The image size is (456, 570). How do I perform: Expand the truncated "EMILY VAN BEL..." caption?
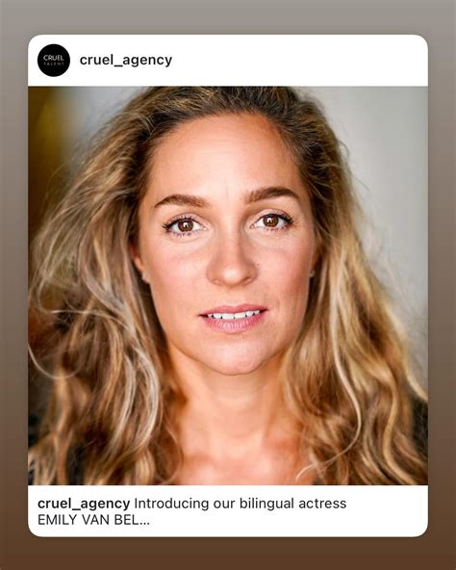click(x=93, y=520)
